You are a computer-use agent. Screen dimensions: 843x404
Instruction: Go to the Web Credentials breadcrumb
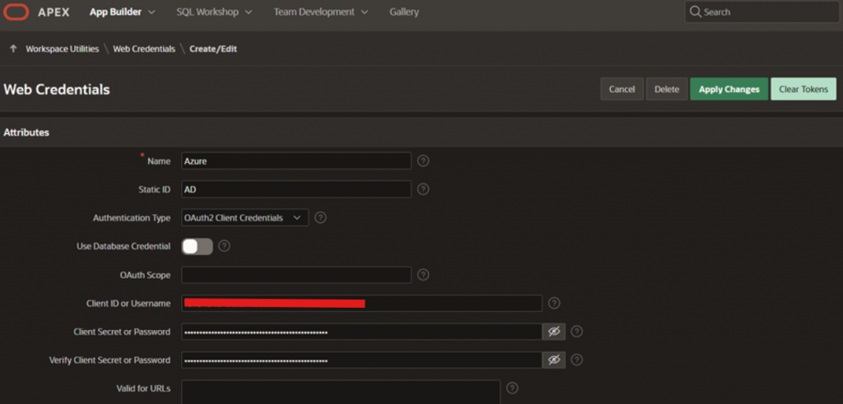(144, 49)
